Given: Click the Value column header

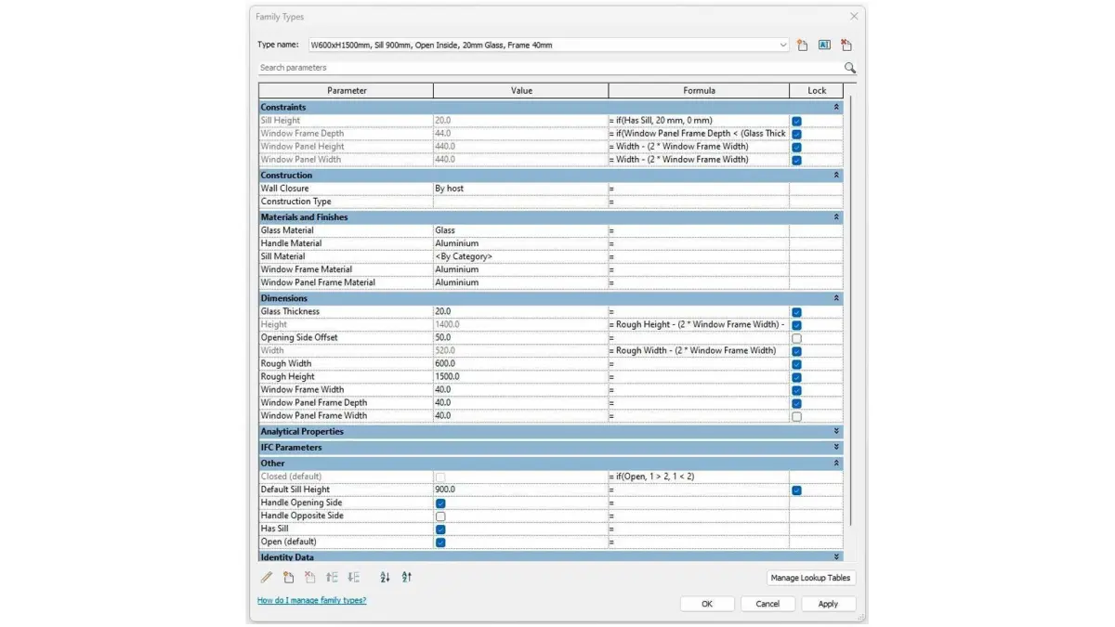Looking at the screenshot, I should pos(521,90).
